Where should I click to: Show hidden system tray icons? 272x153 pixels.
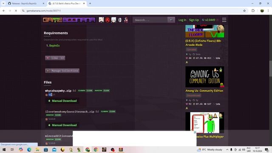coord(227,150)
